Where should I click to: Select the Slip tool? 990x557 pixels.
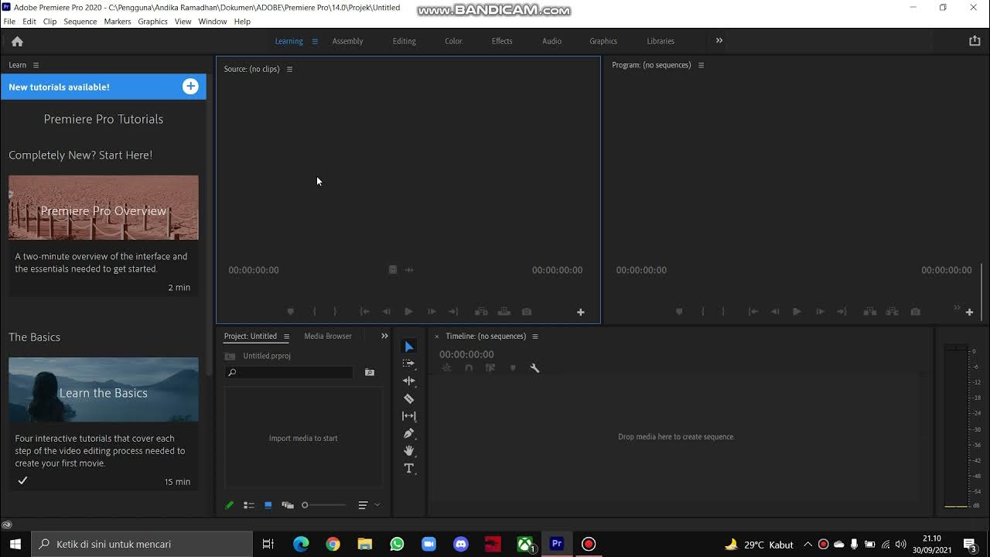tap(409, 416)
